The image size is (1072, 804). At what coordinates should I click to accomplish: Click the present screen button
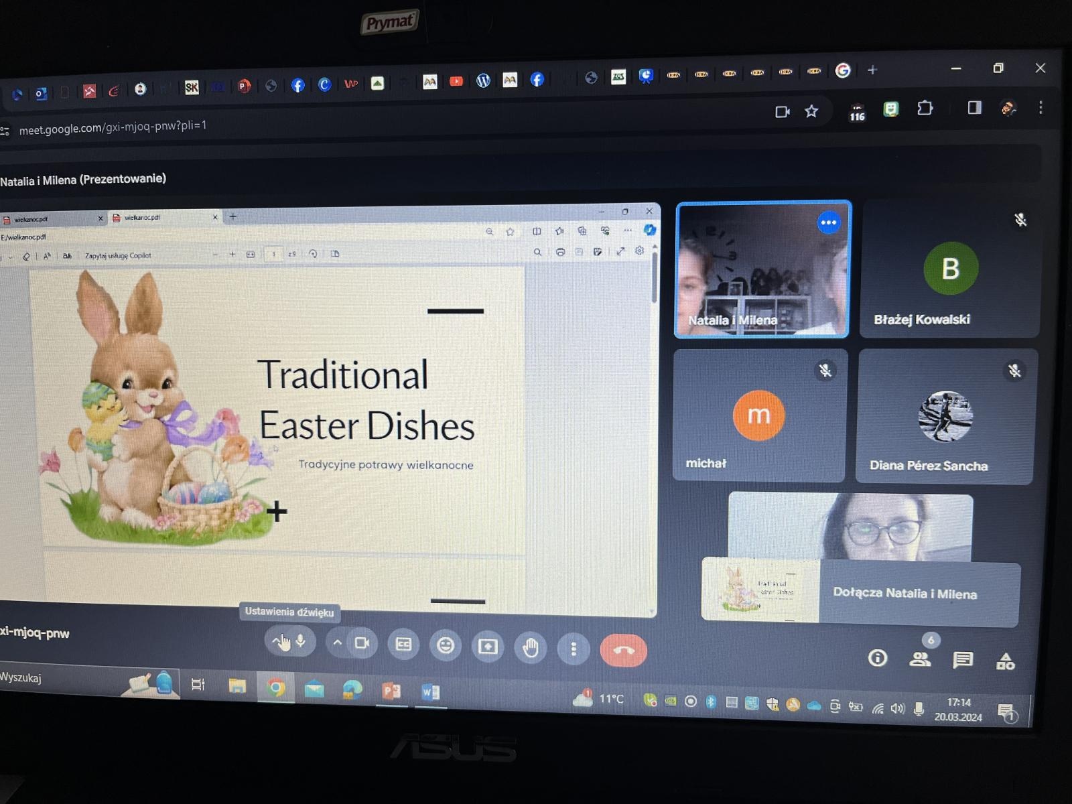pyautogui.click(x=488, y=647)
